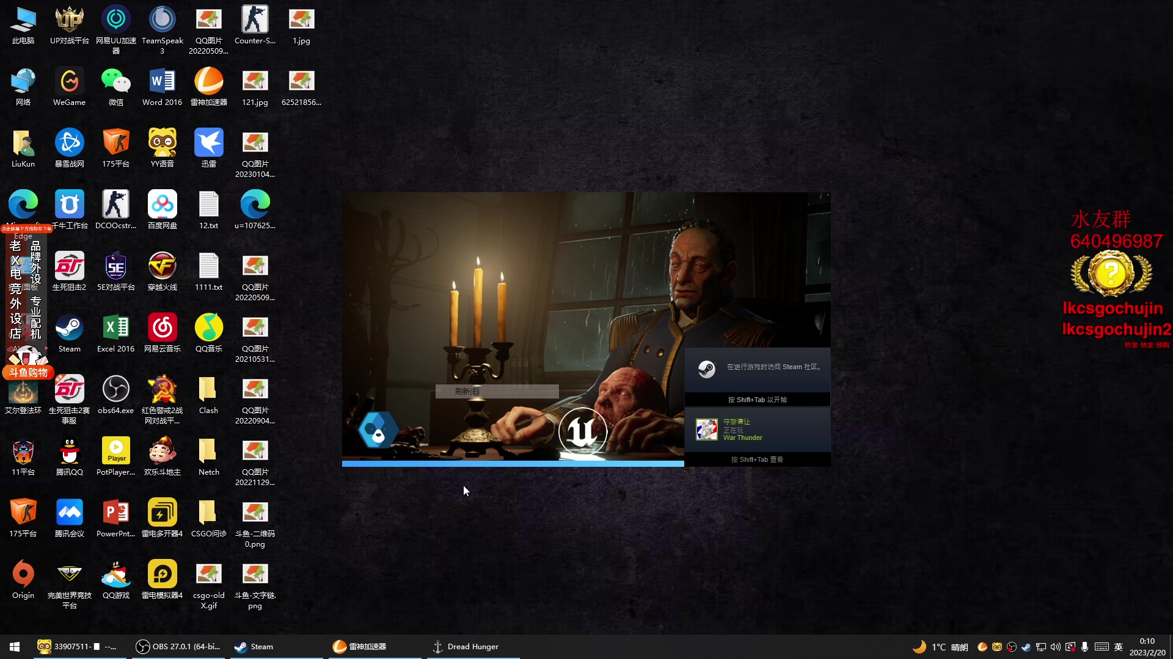
Task: Select the 12.txt text file
Action: [x=209, y=210]
